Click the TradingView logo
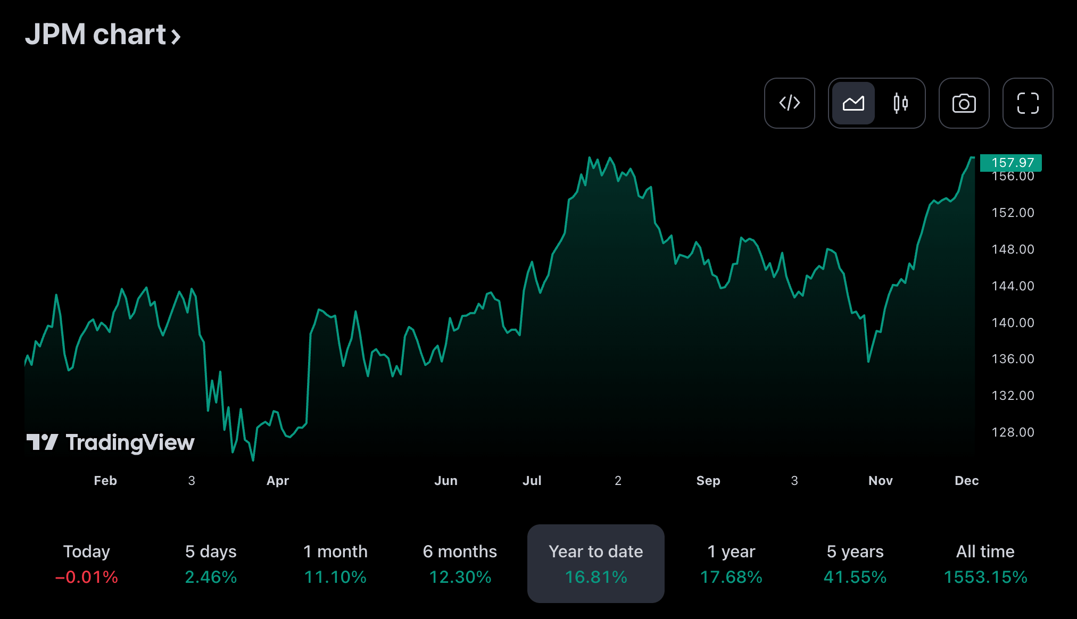Screen dimensions: 1077x619 tap(111, 442)
